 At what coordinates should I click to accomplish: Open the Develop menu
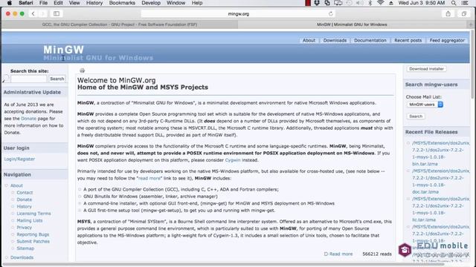click(151, 3)
